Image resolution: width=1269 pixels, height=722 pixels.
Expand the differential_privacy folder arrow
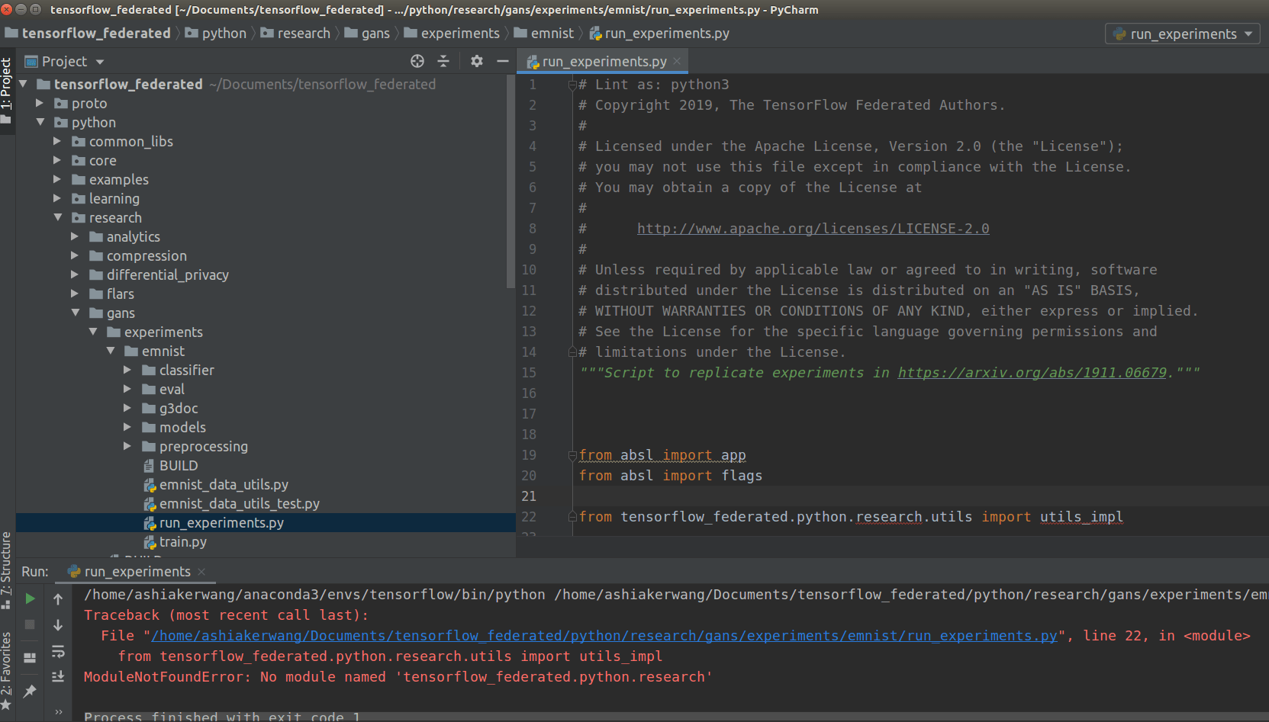75,274
